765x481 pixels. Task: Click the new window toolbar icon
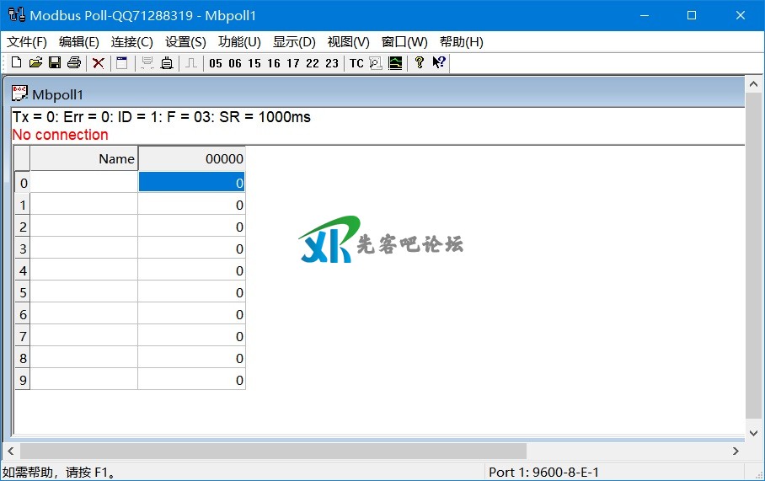[122, 63]
